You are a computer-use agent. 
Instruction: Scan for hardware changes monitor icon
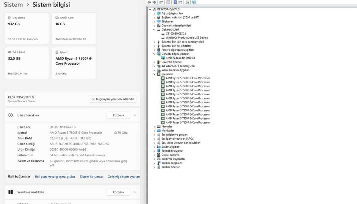click(x=194, y=2)
